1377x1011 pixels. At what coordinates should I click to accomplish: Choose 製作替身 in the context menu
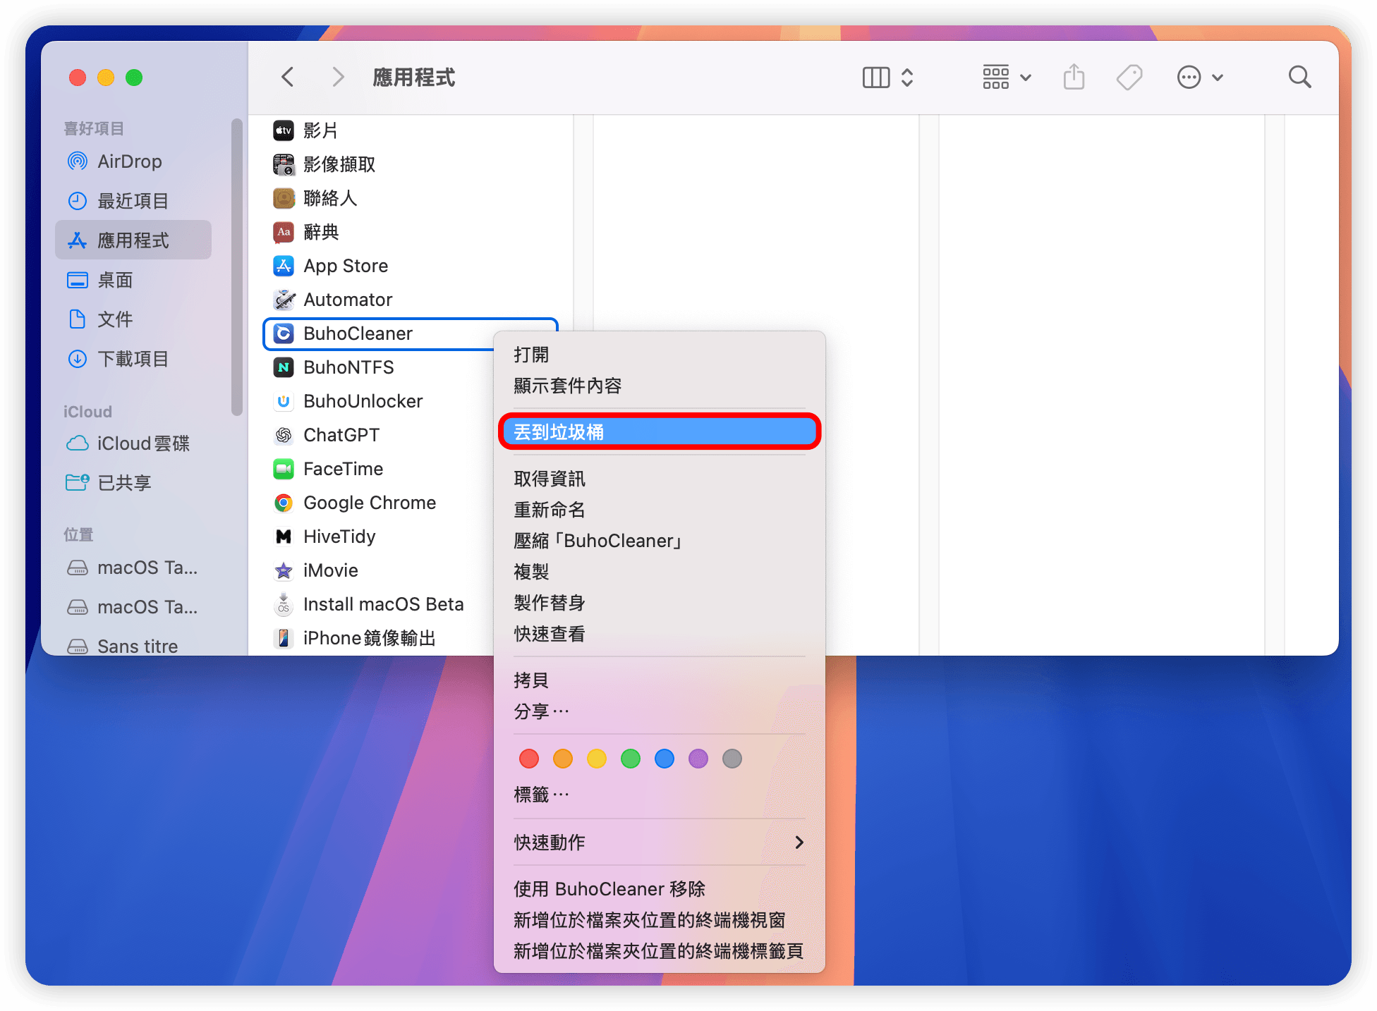[660, 603]
